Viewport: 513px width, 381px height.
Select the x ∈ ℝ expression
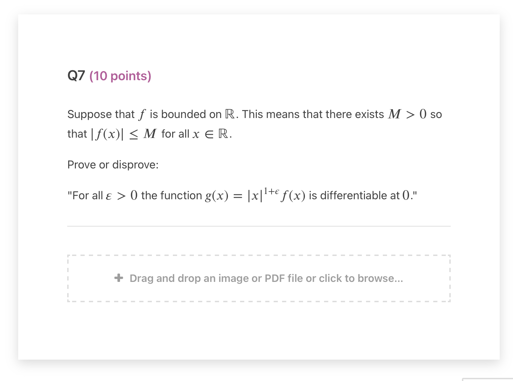210,134
